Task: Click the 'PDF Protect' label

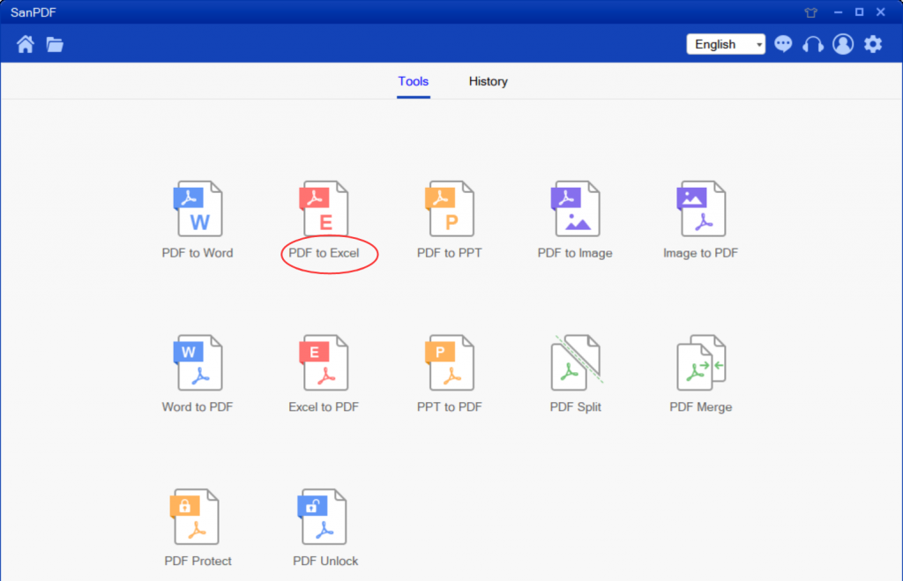Action: pos(198,561)
